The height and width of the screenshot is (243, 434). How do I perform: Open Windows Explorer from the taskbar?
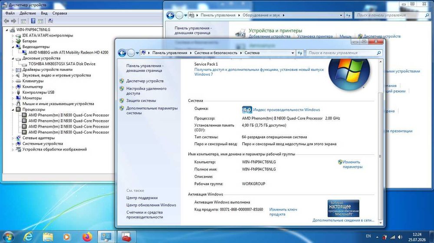(x=48, y=237)
